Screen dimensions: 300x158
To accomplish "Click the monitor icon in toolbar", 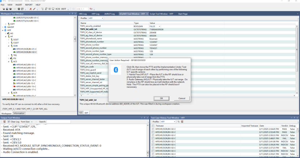I will pyautogui.click(x=53, y=9).
